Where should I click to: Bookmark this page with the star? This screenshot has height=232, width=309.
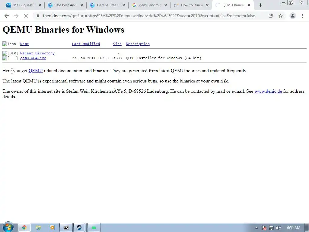tap(281, 16)
